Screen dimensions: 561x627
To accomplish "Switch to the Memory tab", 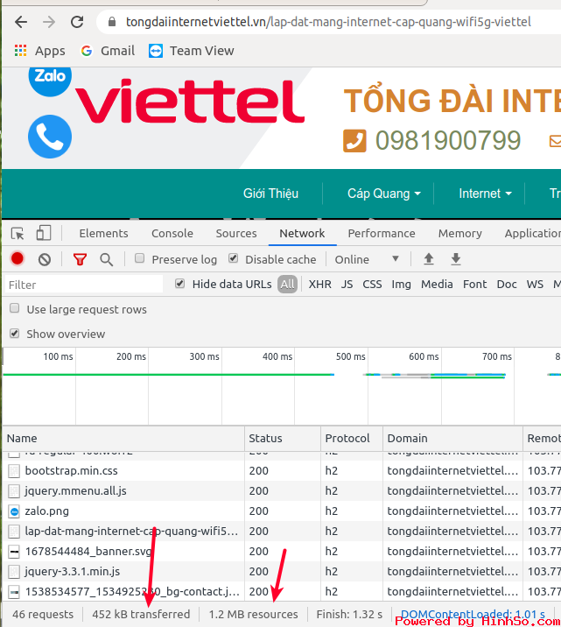I will point(459,233).
